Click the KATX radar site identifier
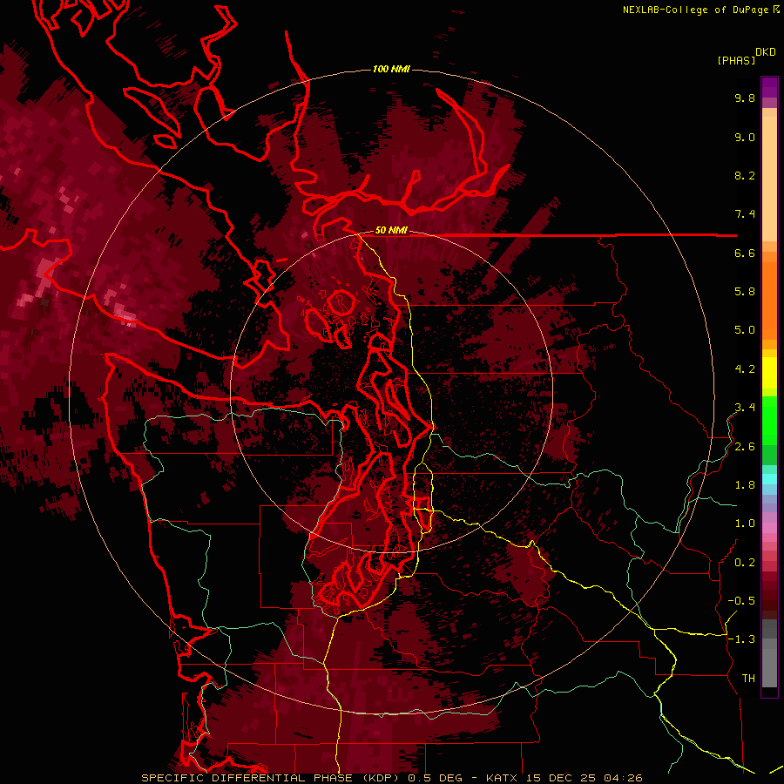The height and width of the screenshot is (784, 784). (x=503, y=778)
